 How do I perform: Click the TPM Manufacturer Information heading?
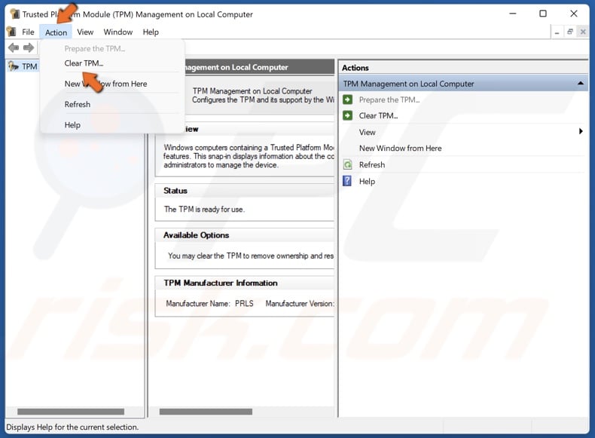pyautogui.click(x=221, y=283)
